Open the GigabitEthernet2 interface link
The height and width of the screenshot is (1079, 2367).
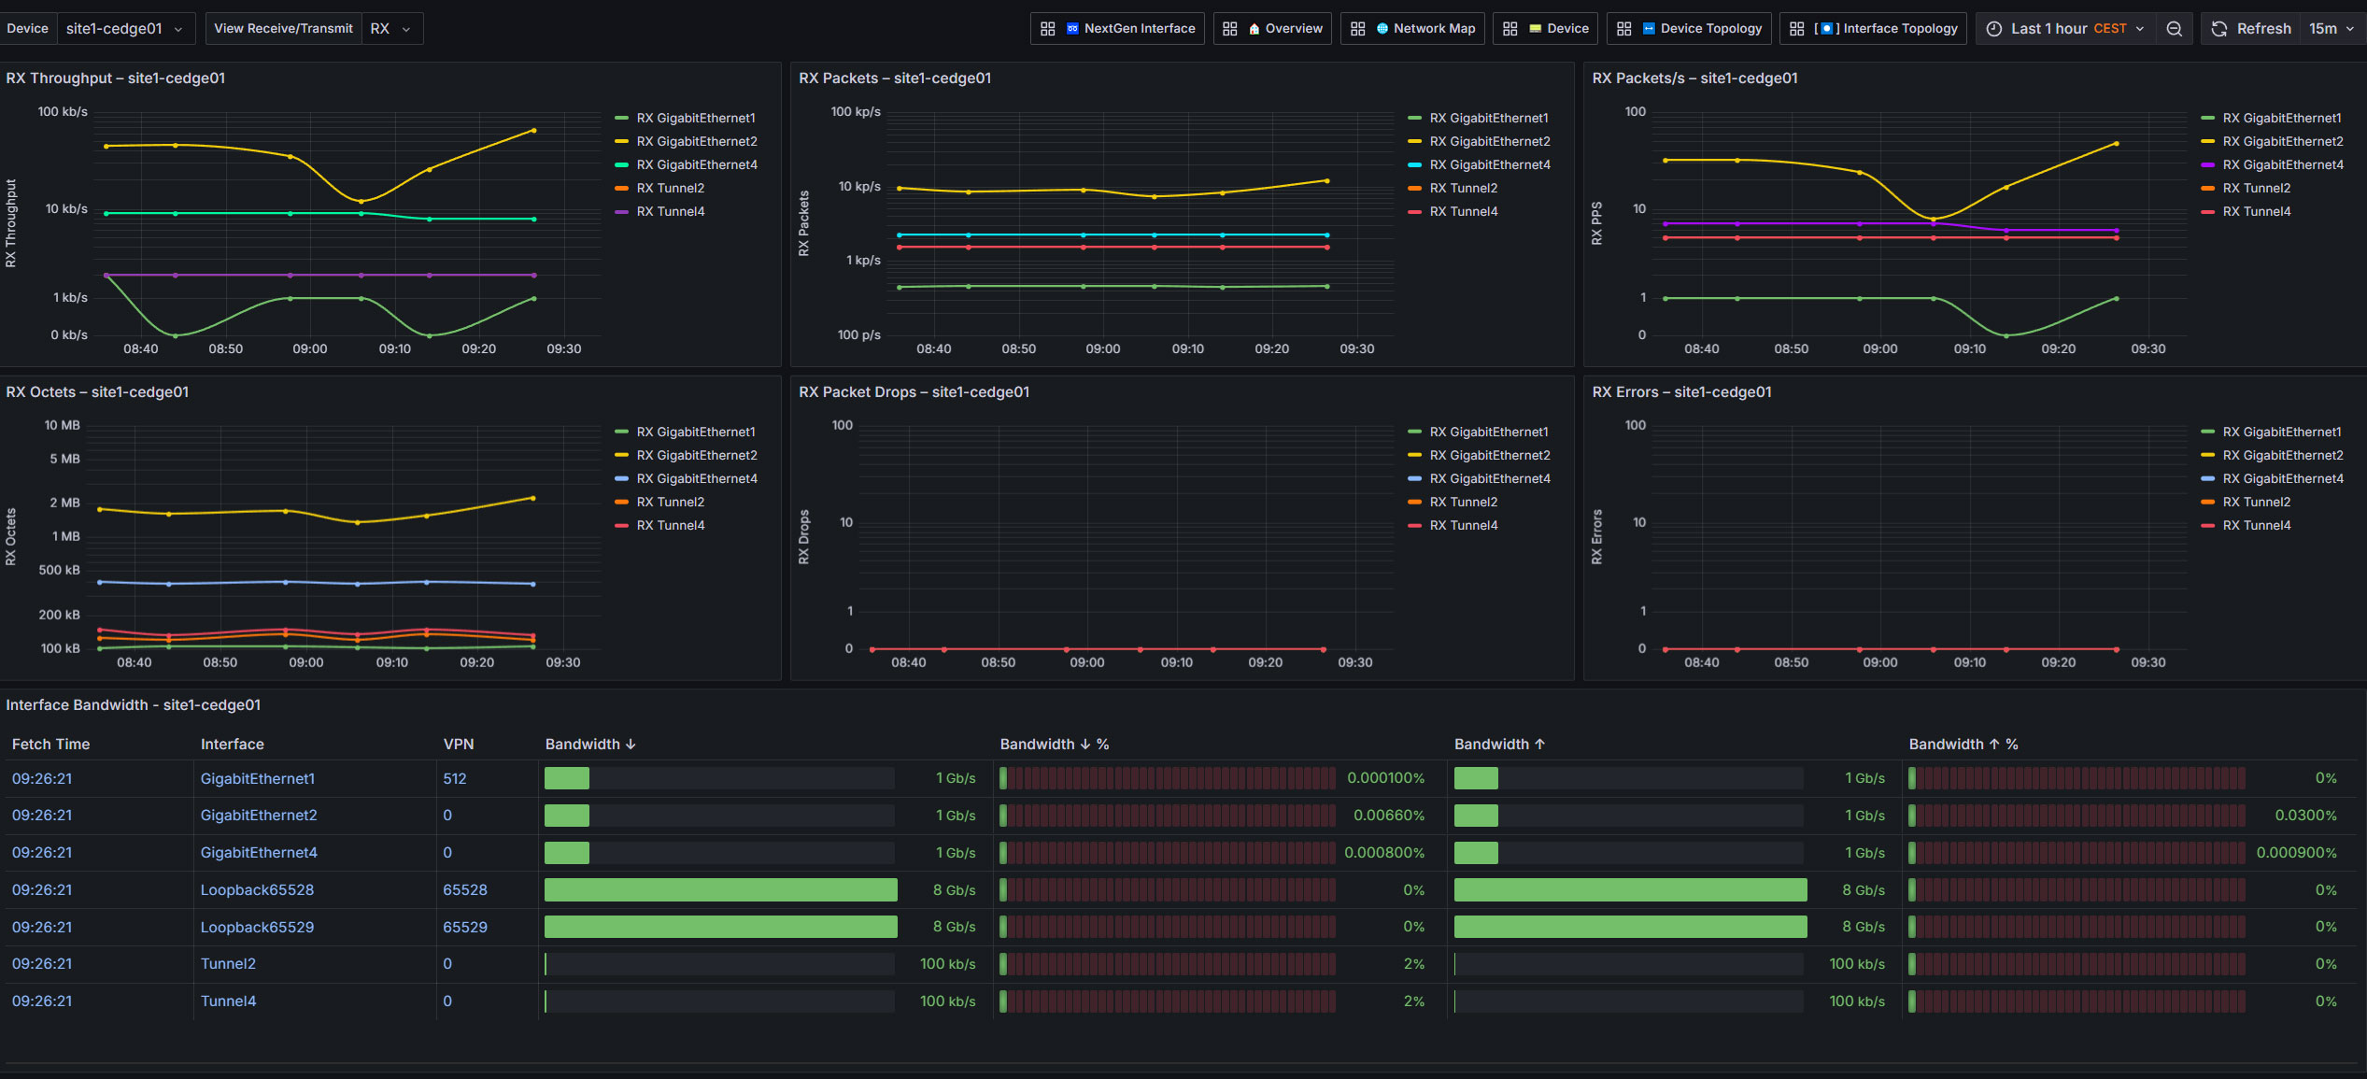(x=259, y=816)
